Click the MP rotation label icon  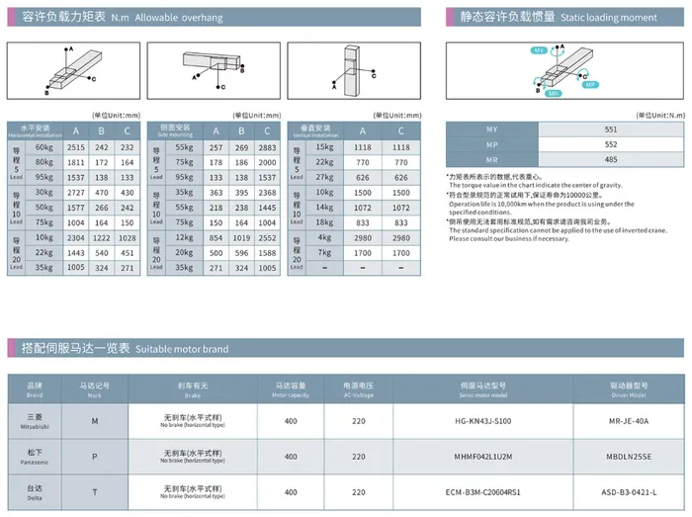(590, 84)
